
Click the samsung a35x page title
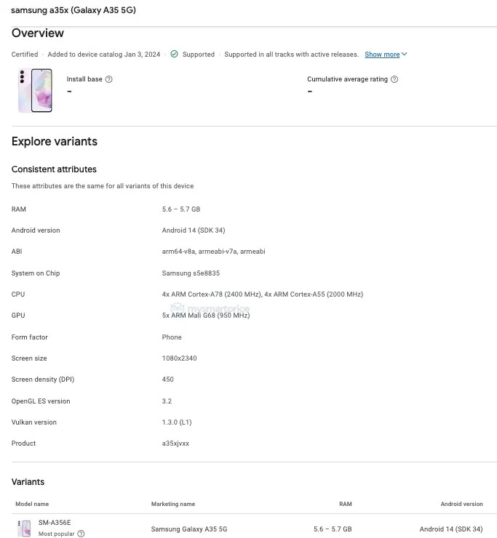click(x=73, y=10)
